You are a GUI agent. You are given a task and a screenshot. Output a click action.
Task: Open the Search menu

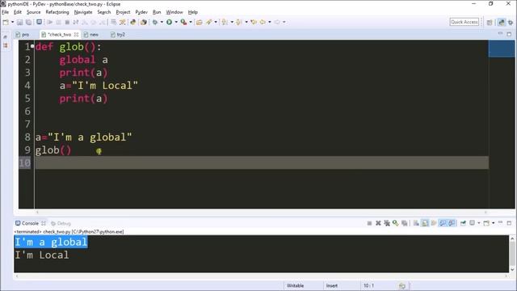[104, 12]
